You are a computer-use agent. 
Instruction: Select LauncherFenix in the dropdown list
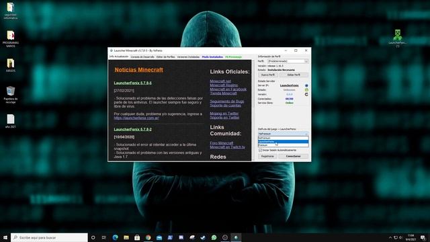pos(283,142)
